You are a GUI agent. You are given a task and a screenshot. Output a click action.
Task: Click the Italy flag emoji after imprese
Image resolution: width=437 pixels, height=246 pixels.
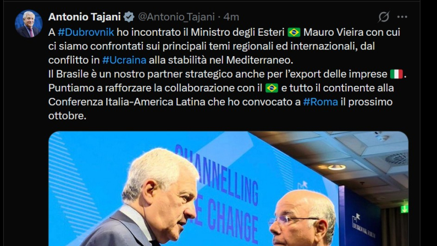coord(396,74)
